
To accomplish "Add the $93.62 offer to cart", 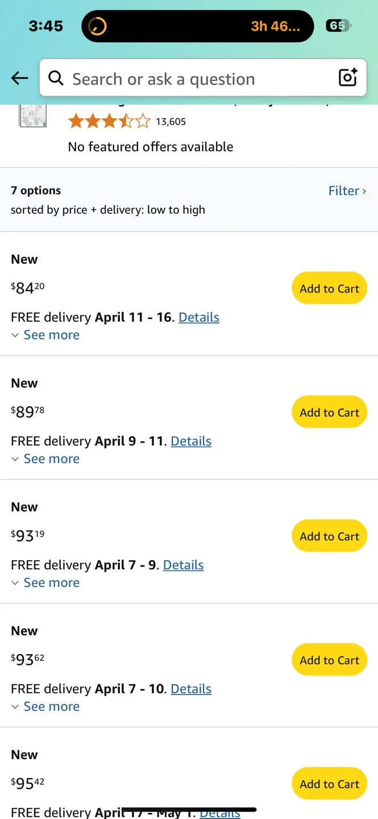I will [x=329, y=660].
